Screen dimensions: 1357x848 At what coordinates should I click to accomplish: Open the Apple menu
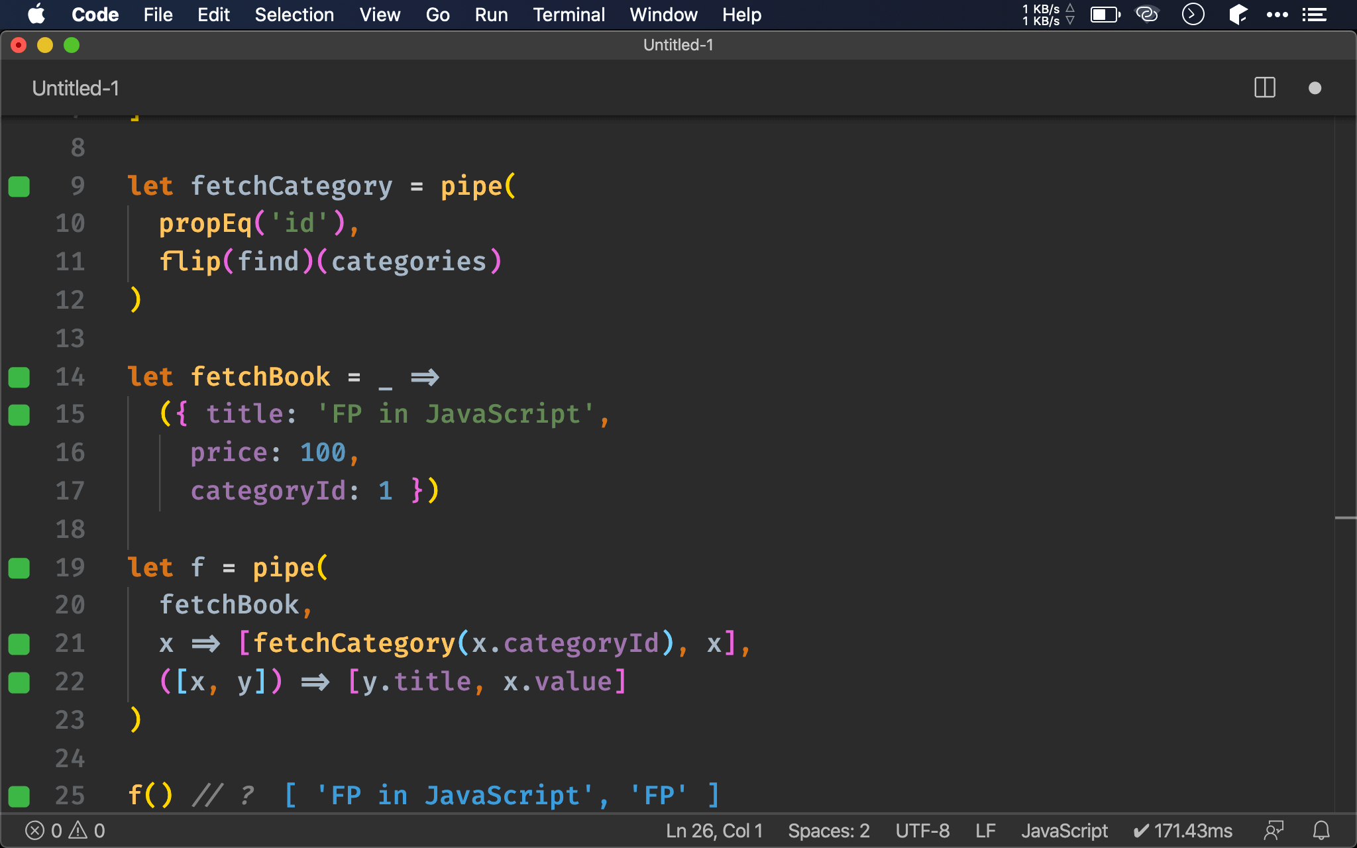click(x=36, y=14)
